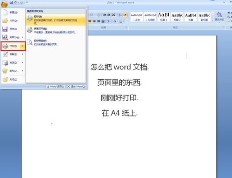Choose 打开 (Open) in the Office menu

coord(13,21)
